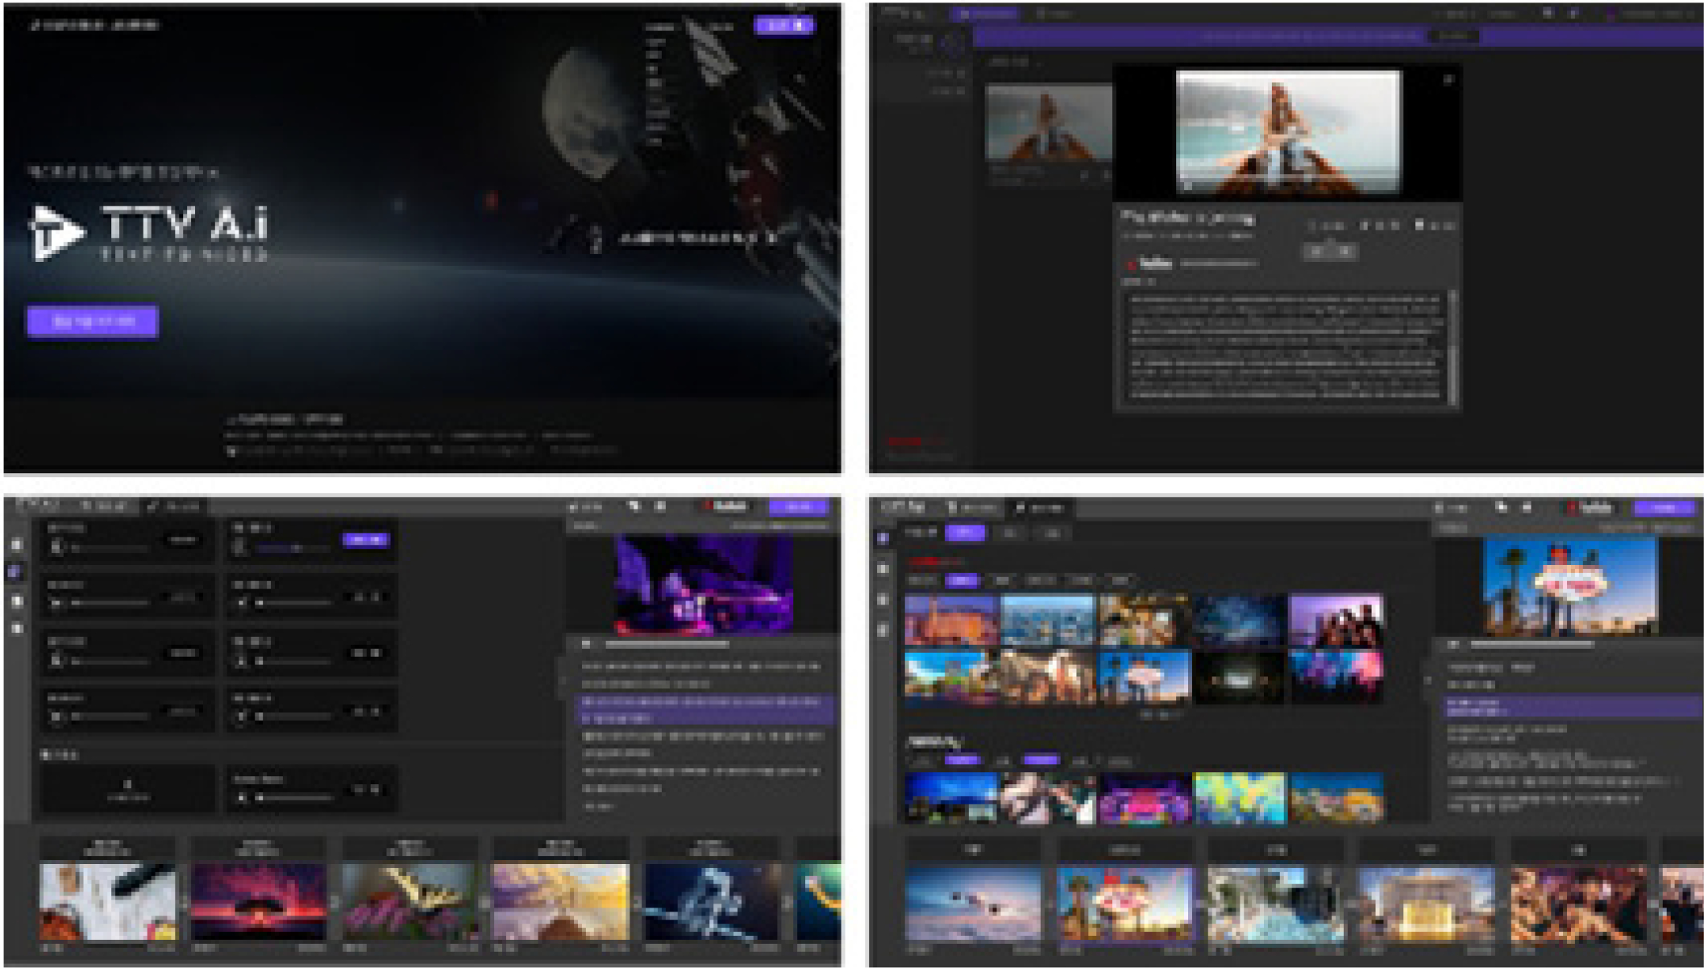Click the purple button in the top-right music track

pyautogui.click(x=365, y=539)
